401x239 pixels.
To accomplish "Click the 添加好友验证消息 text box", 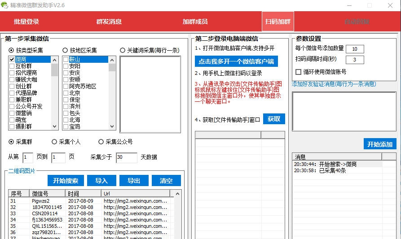I will [344, 112].
